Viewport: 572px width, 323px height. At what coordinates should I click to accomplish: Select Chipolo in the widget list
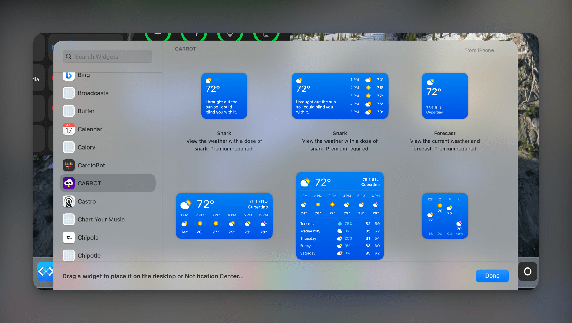[108, 237]
